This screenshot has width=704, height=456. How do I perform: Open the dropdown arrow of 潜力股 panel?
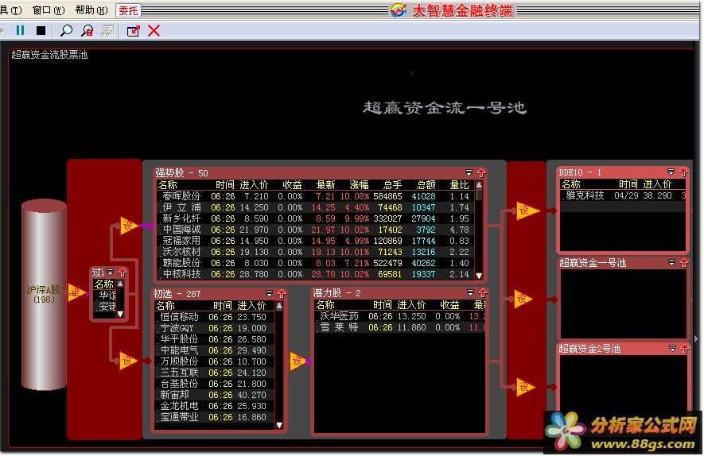point(470,292)
